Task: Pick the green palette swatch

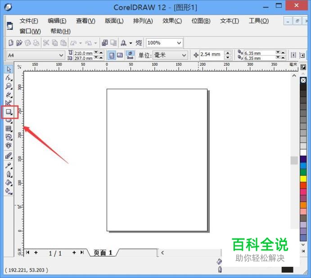Action: click(303, 172)
